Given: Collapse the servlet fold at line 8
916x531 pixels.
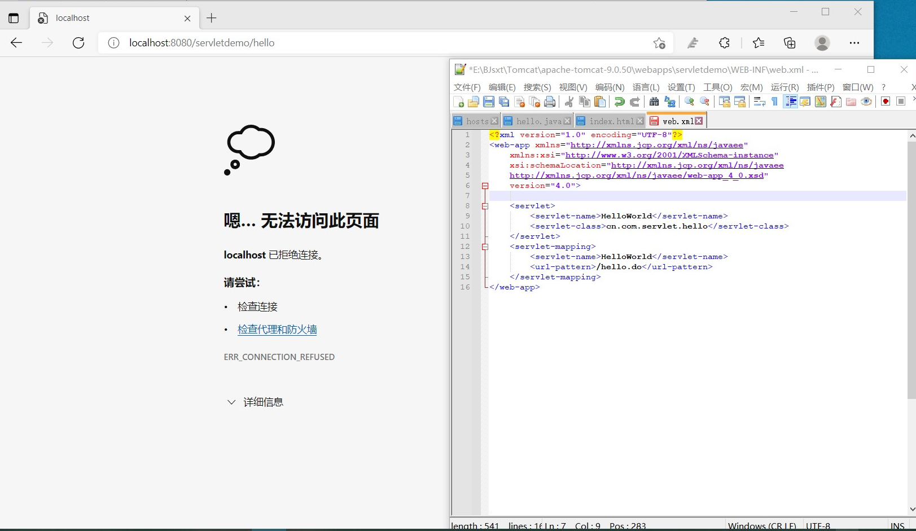Looking at the screenshot, I should click(x=485, y=206).
